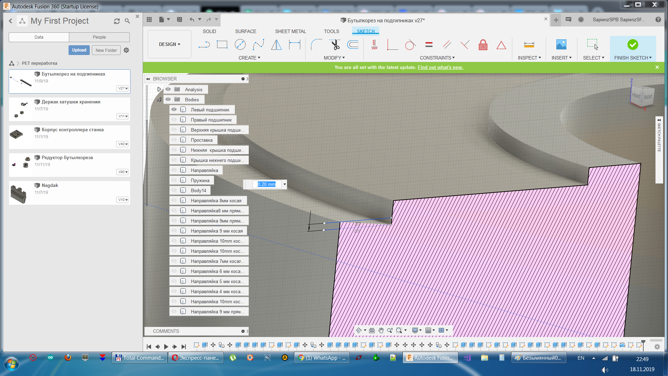Expand the Analysis folder
This screenshot has width=668, height=376.
[159, 89]
